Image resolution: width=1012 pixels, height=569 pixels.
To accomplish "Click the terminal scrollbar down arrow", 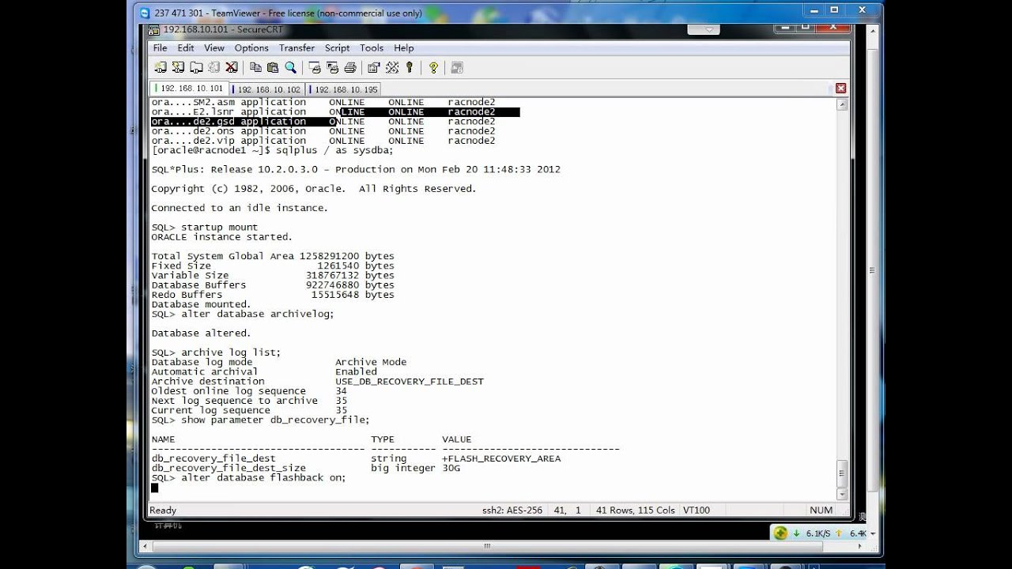I will tap(841, 494).
